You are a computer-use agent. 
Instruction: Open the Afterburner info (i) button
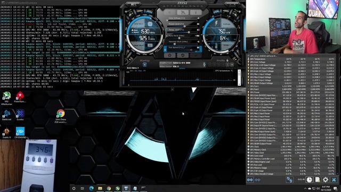click(x=196, y=12)
